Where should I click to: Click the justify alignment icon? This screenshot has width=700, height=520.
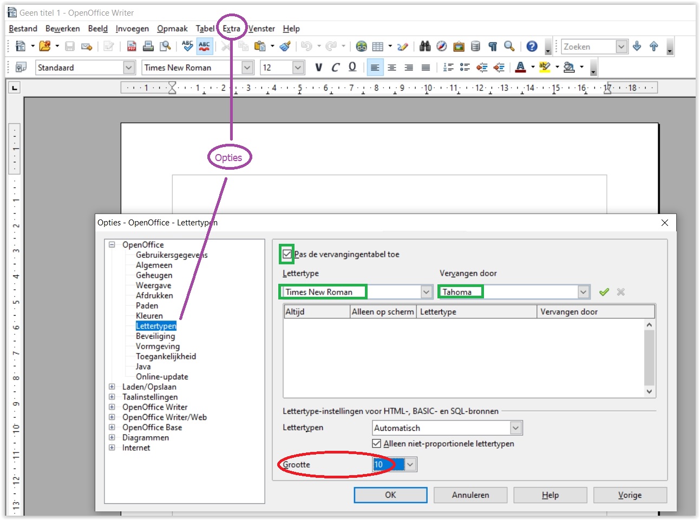426,68
